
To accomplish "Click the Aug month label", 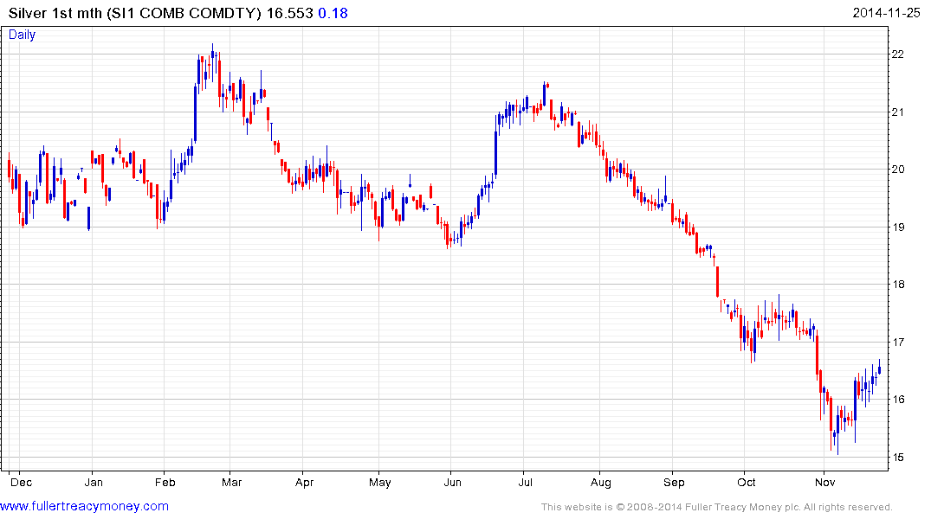I will pos(601,482).
